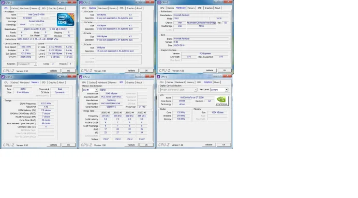Click the NVIDIA logo in Graphics window
This screenshot has width=358, height=198.
[x=222, y=101]
